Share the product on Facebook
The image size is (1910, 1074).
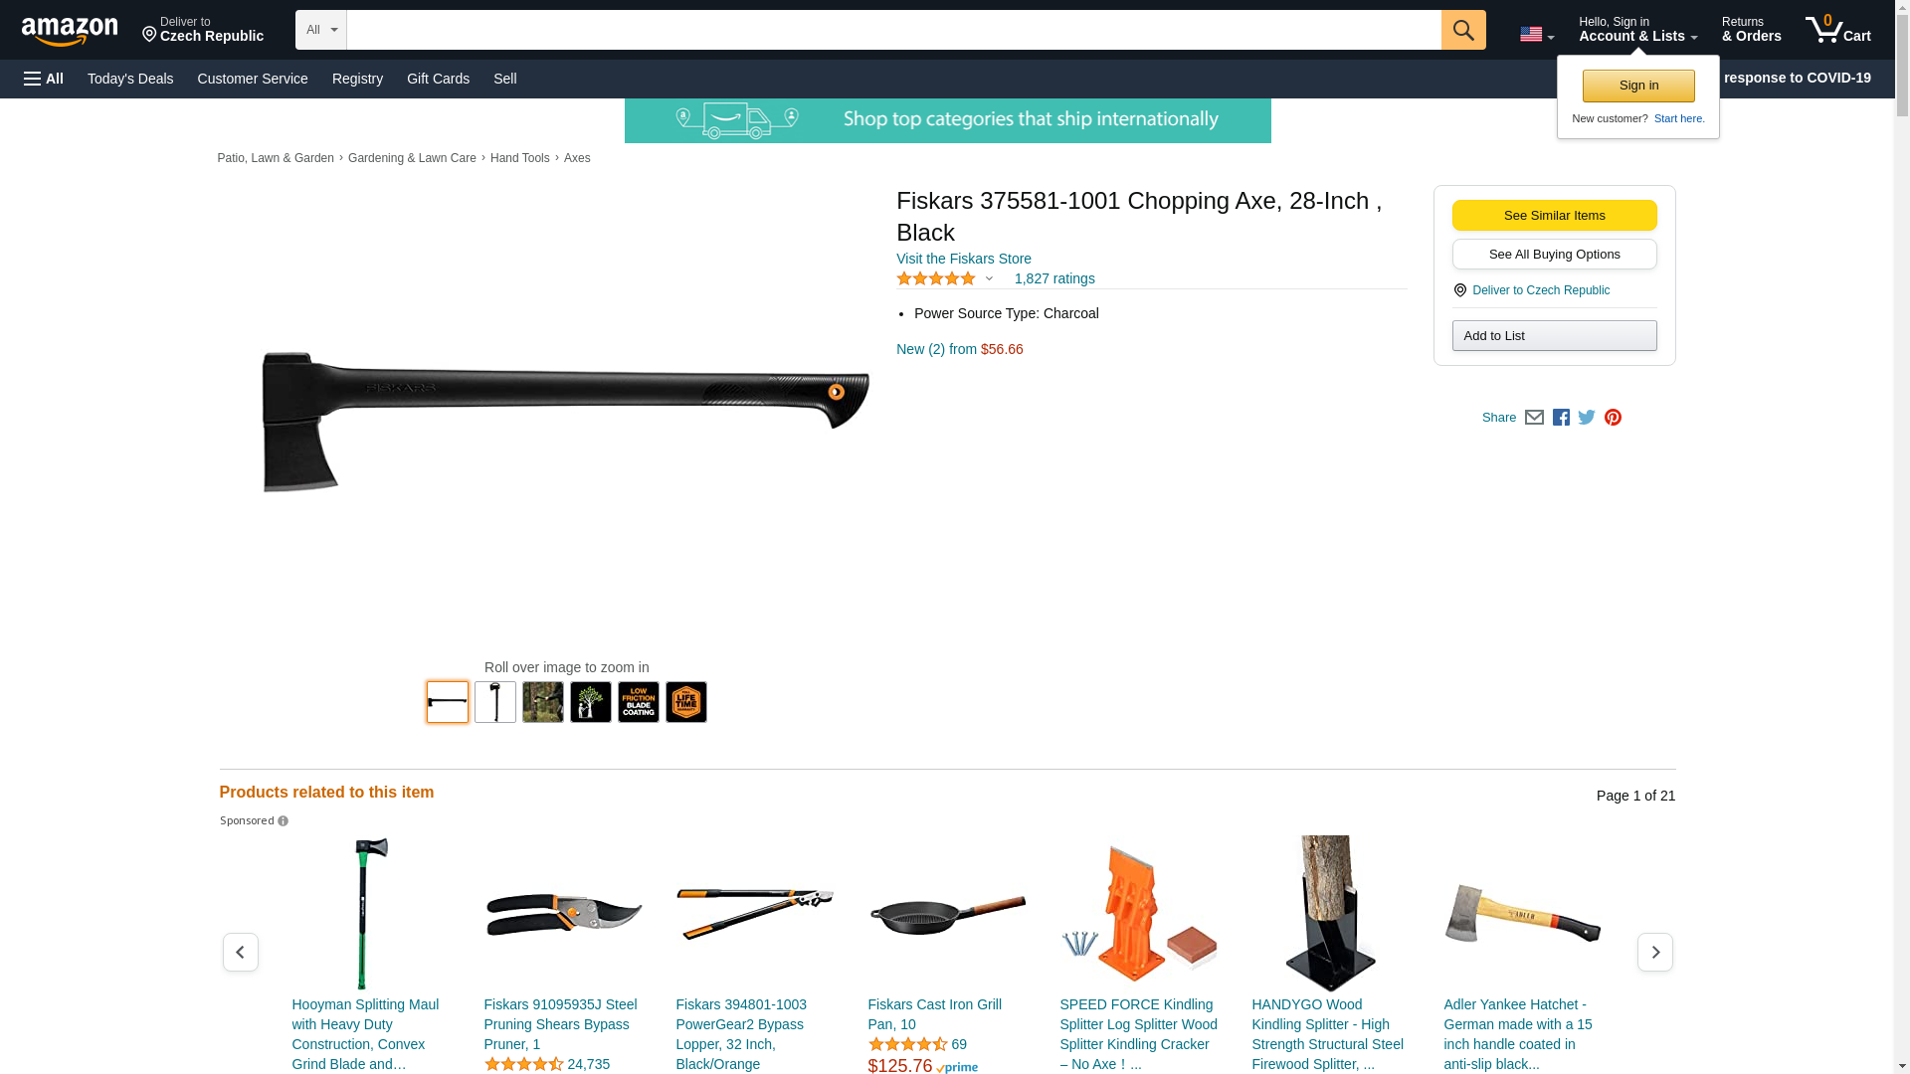pyautogui.click(x=1561, y=418)
